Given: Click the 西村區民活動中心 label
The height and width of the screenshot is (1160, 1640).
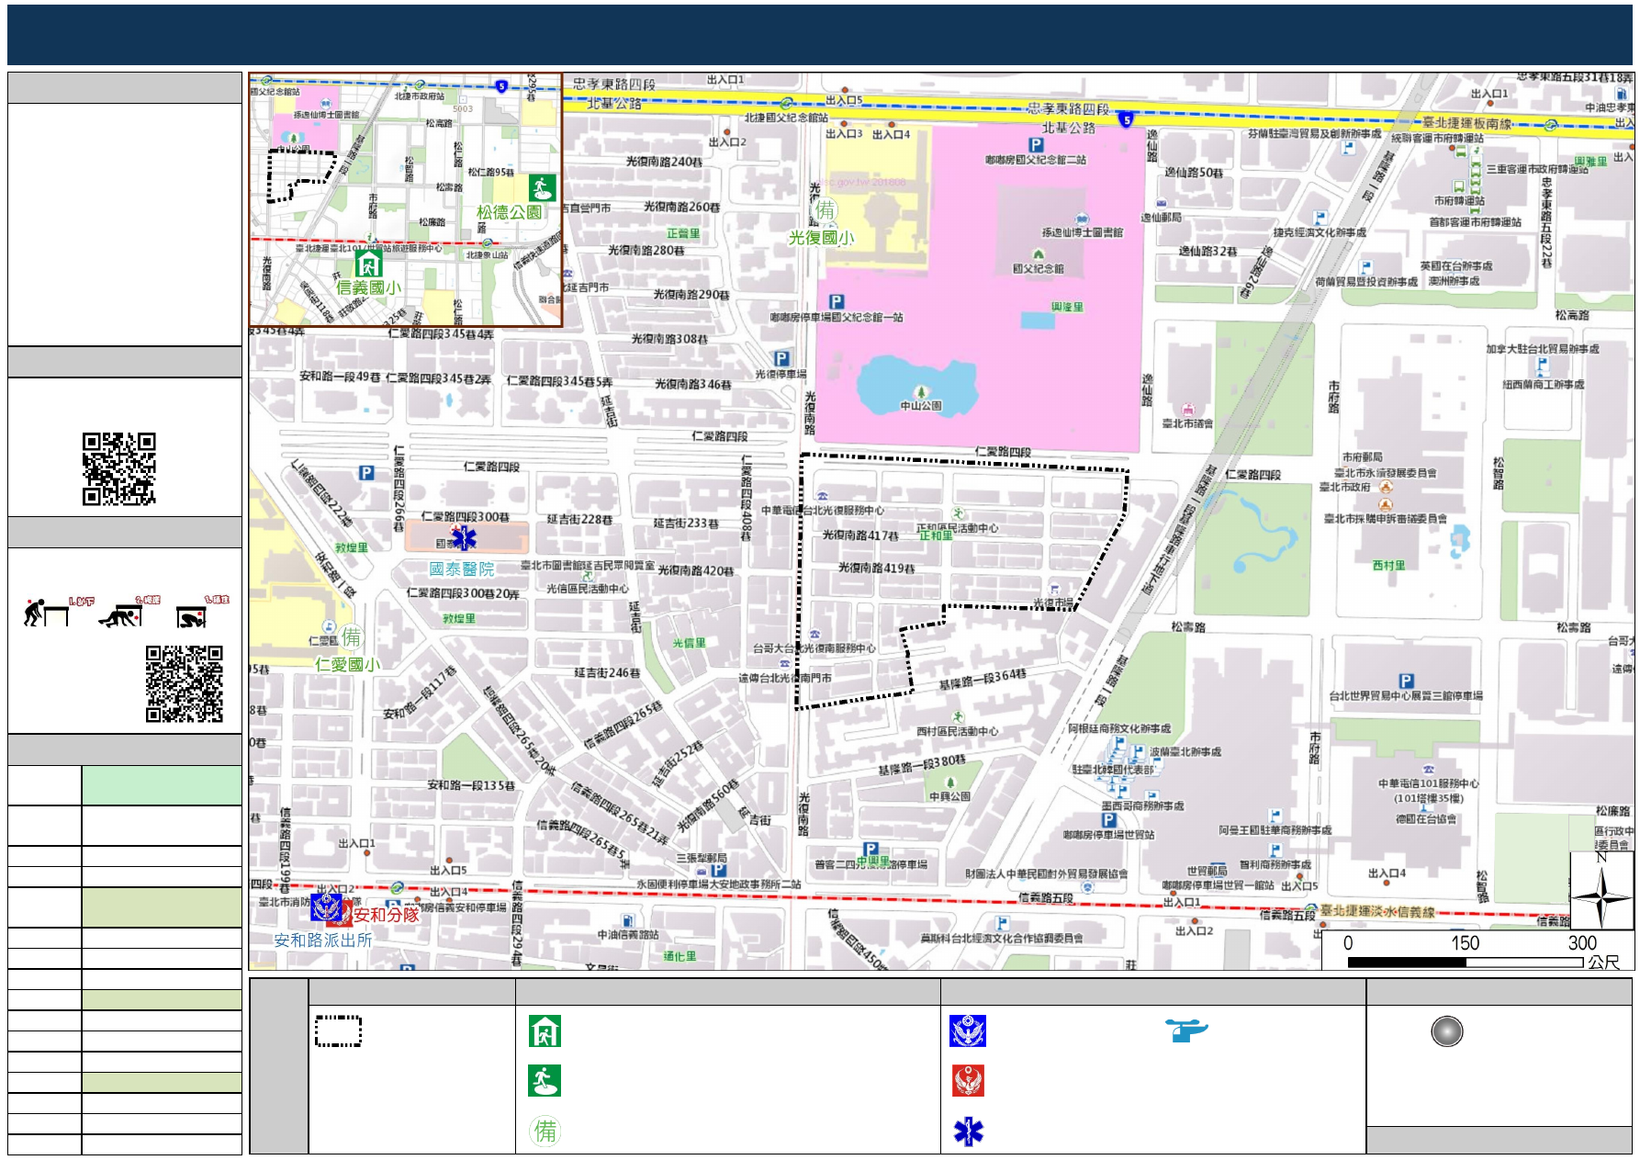Looking at the screenshot, I should (958, 731).
